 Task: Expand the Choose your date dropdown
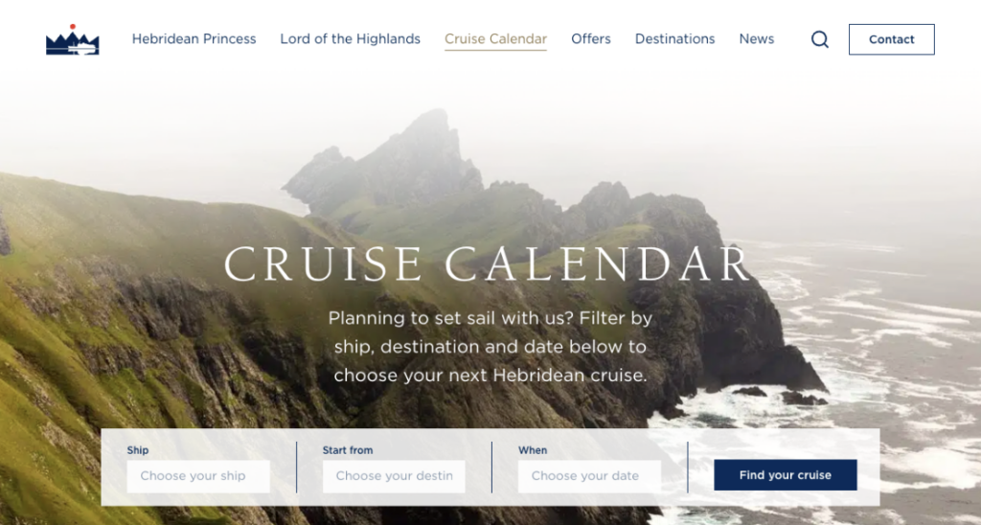(589, 476)
